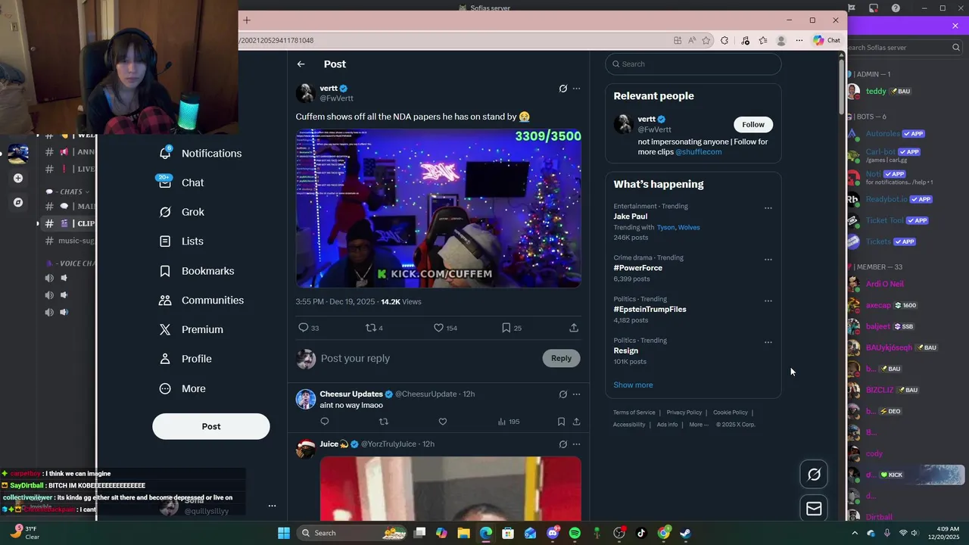Click Show more under What's happening

tap(633, 385)
